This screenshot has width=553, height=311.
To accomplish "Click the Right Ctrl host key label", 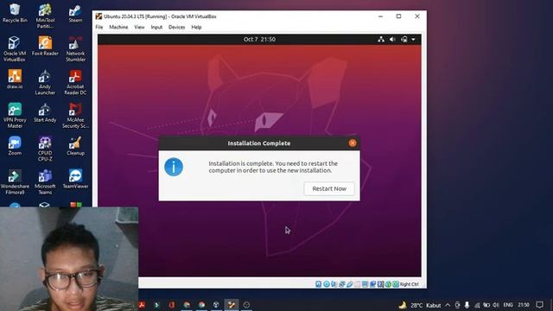I will (409, 284).
